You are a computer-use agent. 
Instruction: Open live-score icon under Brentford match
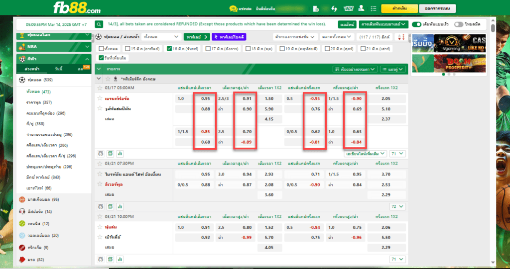click(101, 153)
